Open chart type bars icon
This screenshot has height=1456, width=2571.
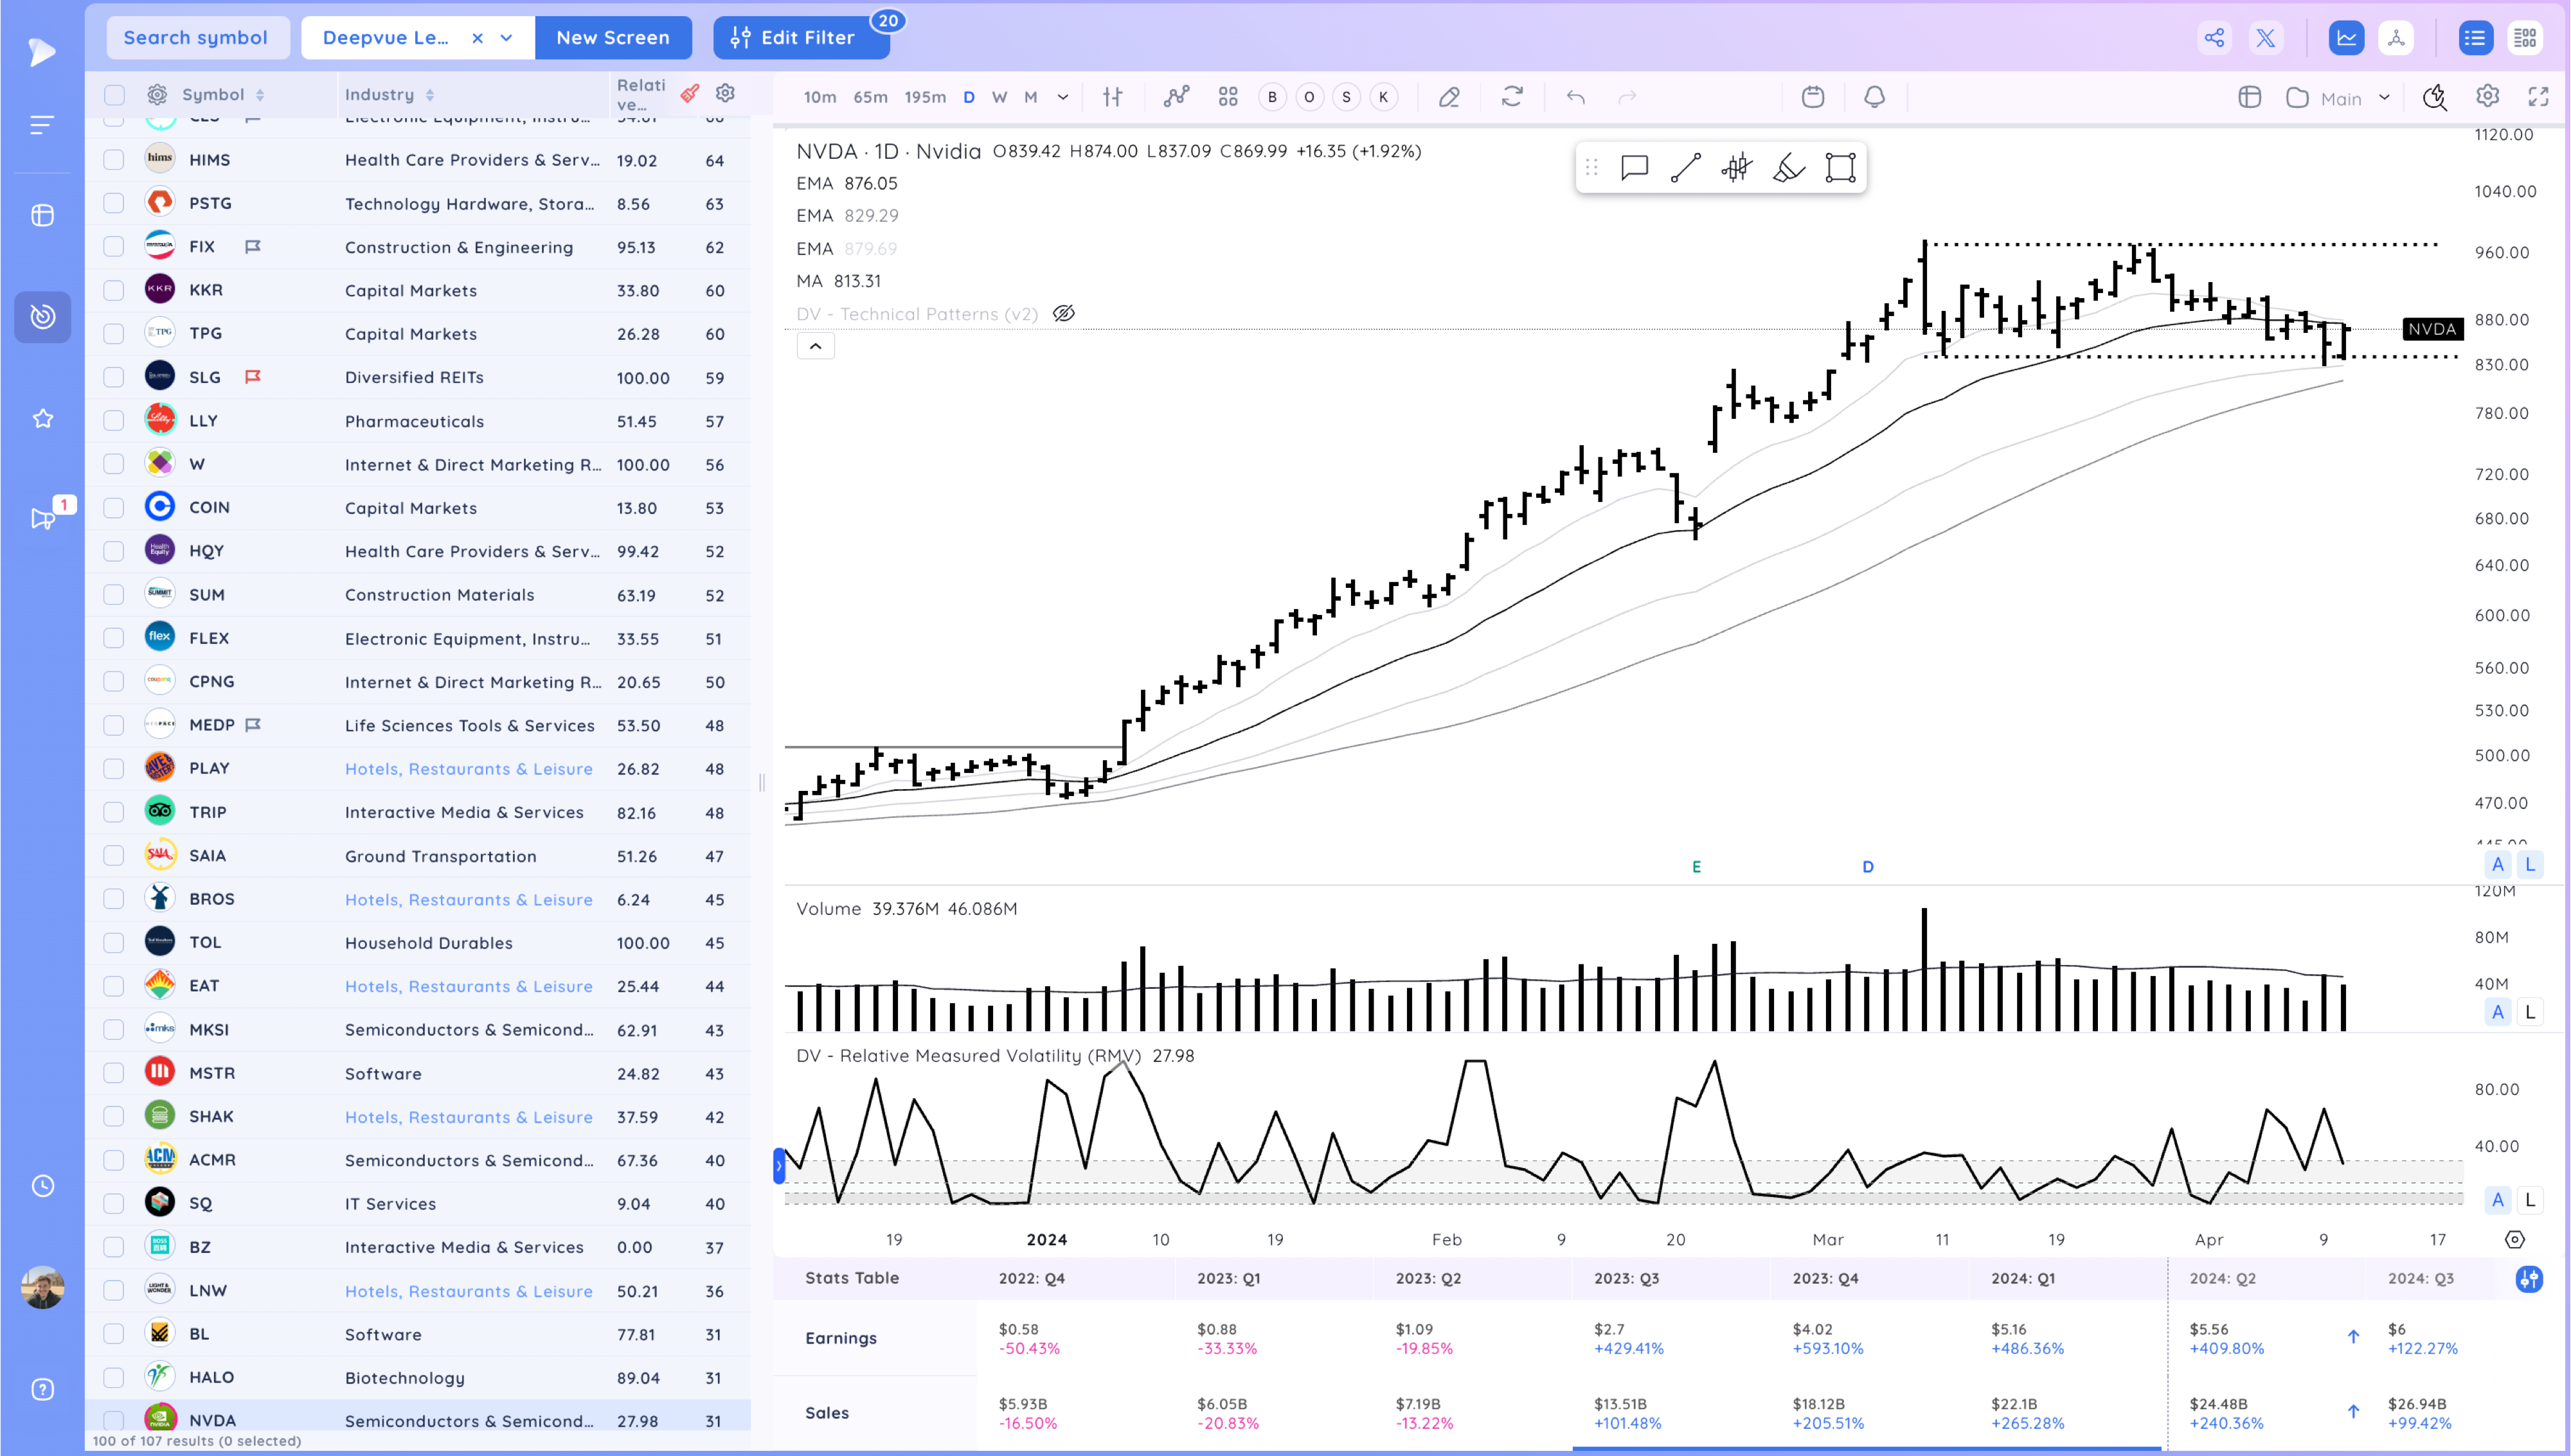point(1112,97)
